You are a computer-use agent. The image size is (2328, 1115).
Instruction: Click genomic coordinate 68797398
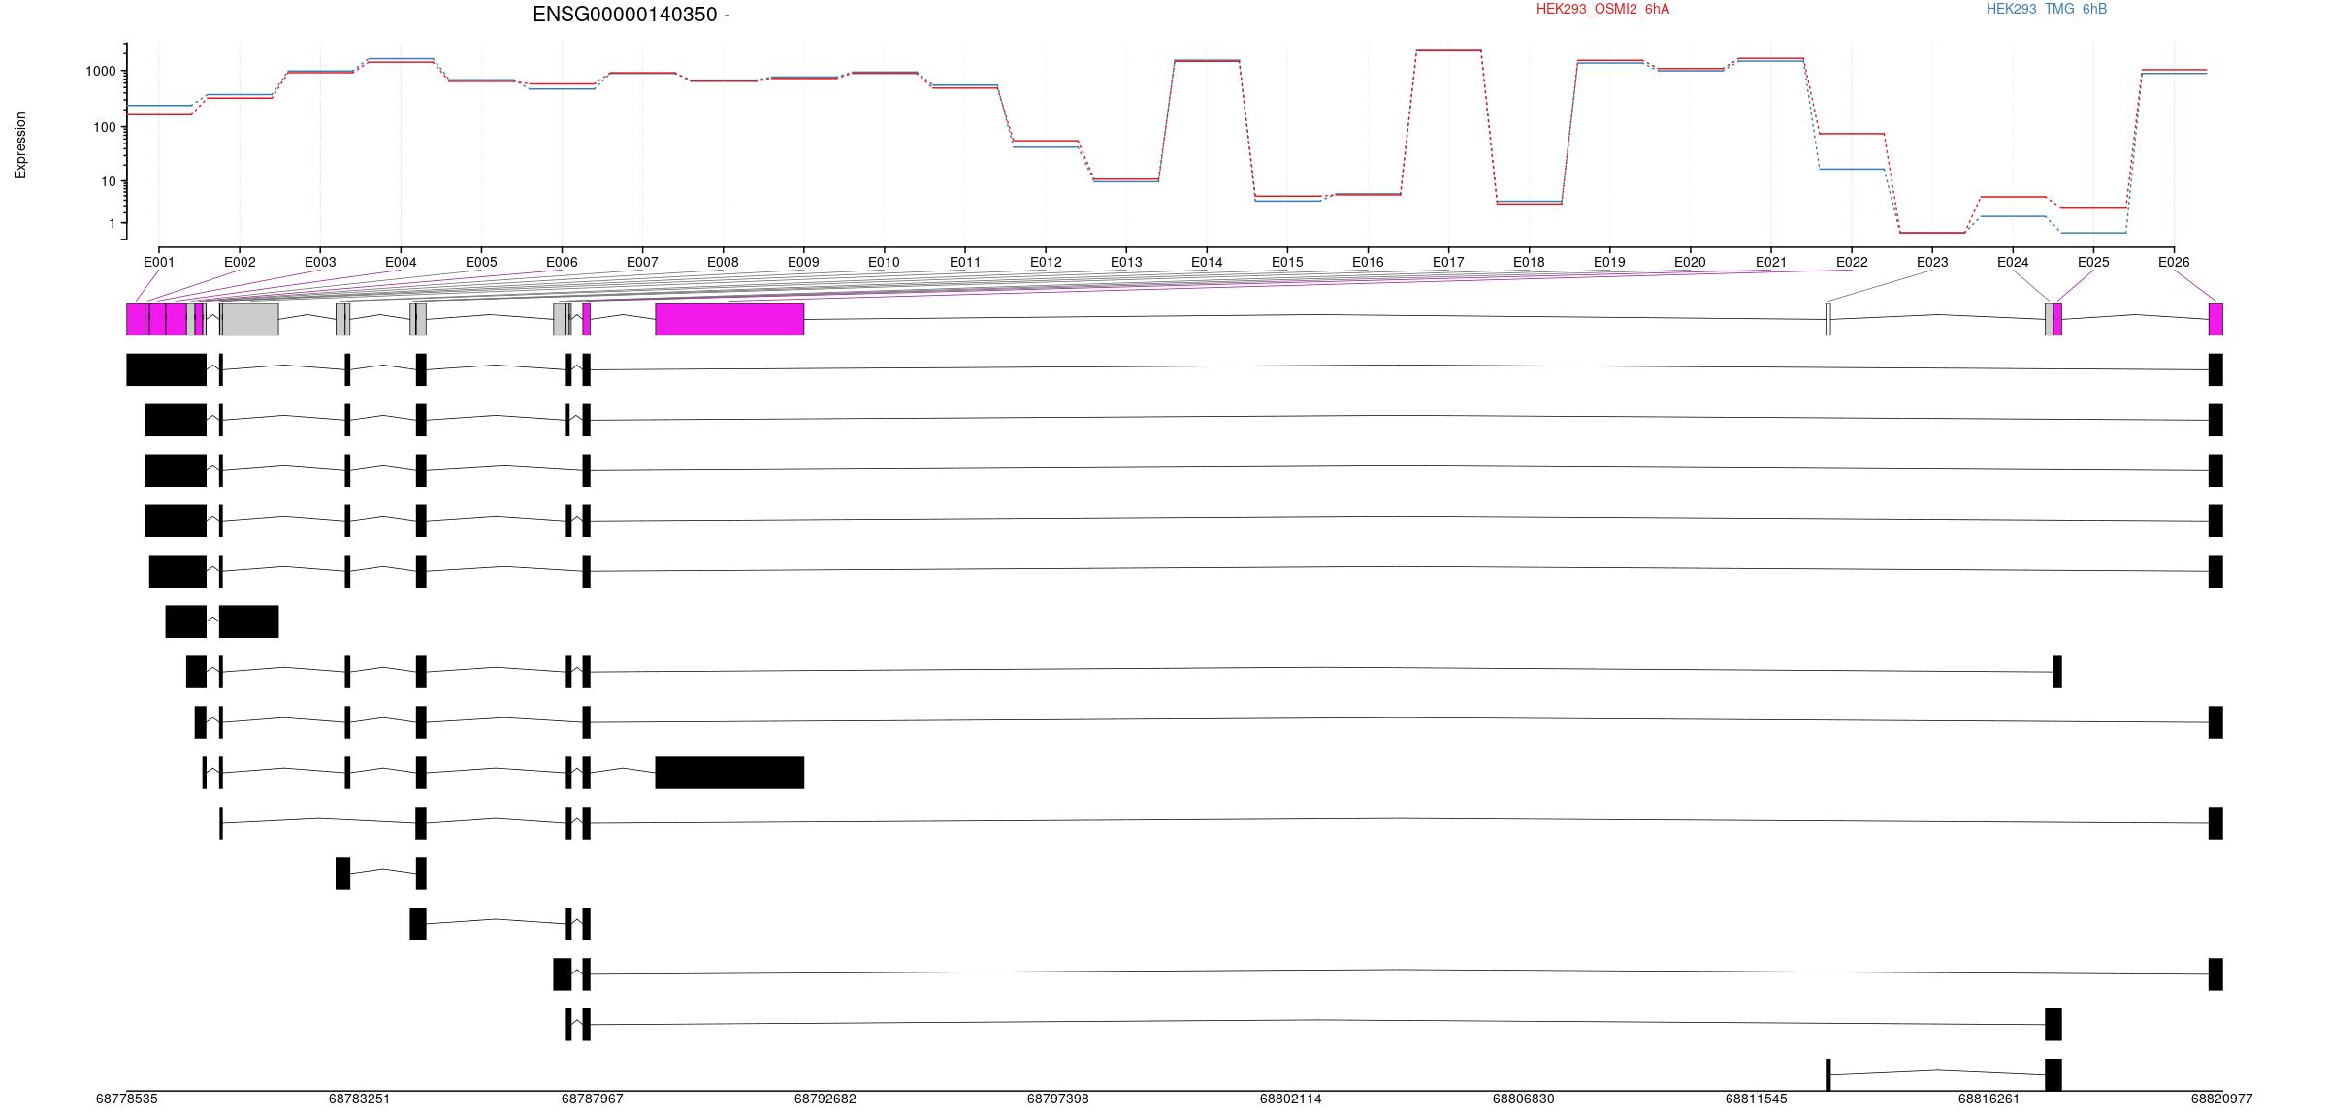point(1058,1099)
